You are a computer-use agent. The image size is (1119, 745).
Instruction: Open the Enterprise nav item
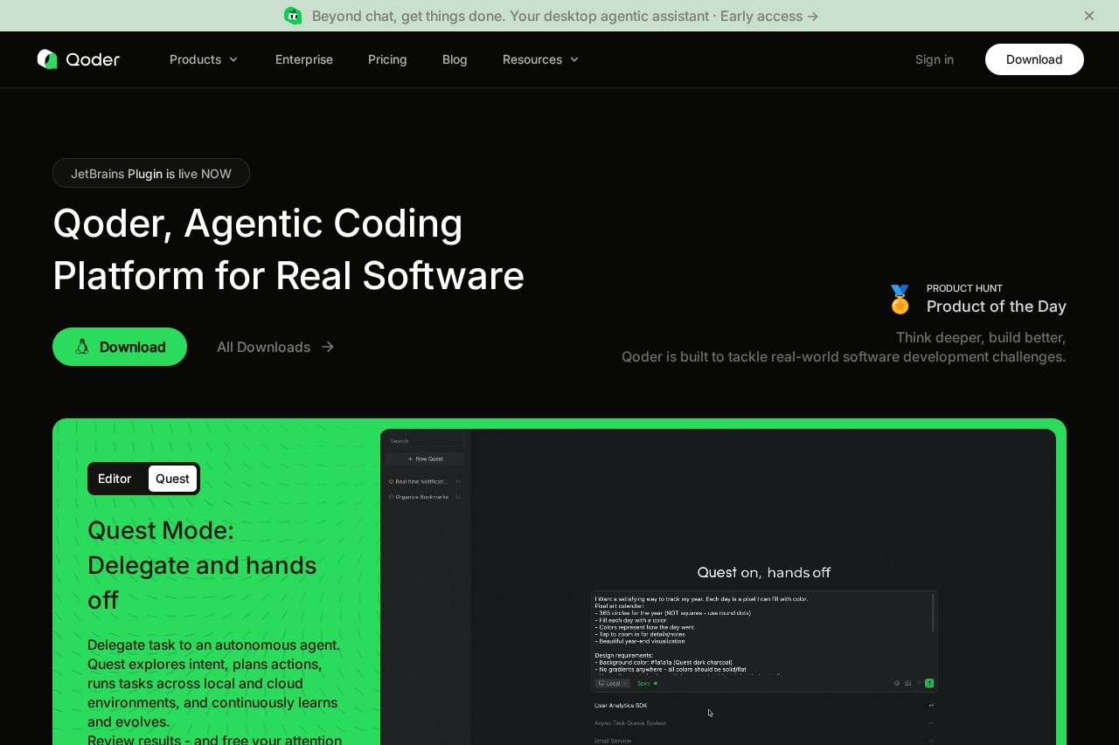304,59
